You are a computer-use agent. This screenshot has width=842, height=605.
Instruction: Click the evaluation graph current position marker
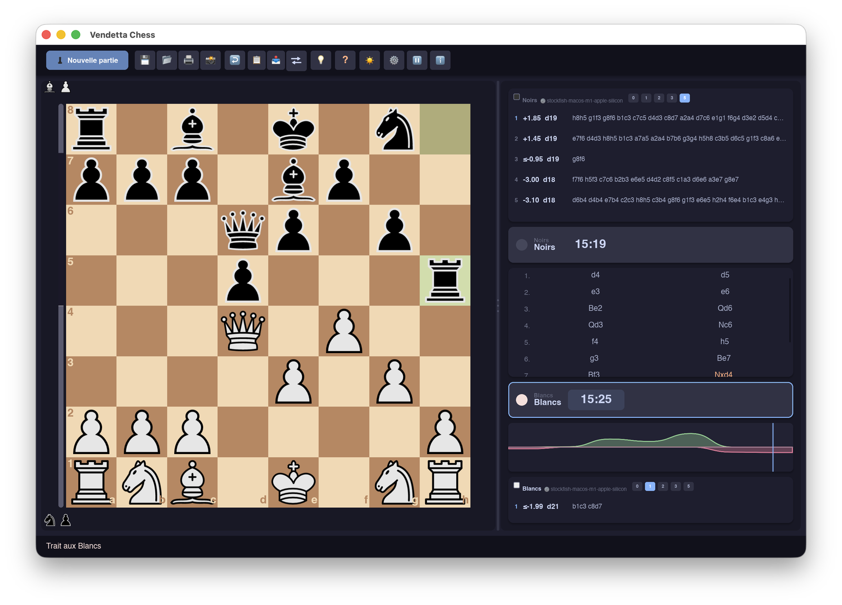(x=773, y=447)
